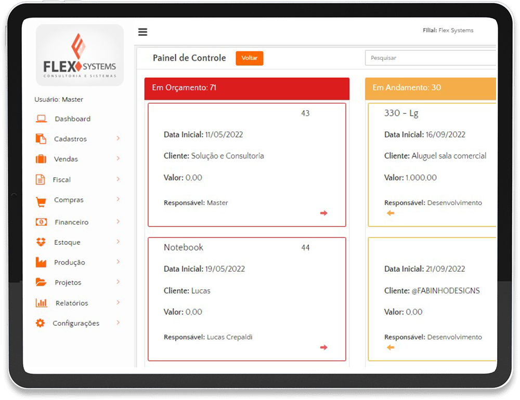Viewport: 520px width, 400px height.
Task: Click the hamburger menu icon
Action: coord(142,32)
